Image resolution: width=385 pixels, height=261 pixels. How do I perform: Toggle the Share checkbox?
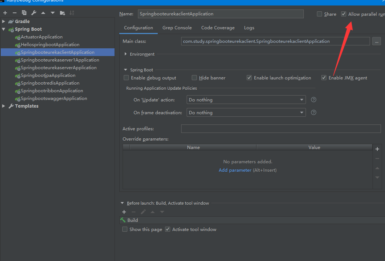pyautogui.click(x=319, y=14)
